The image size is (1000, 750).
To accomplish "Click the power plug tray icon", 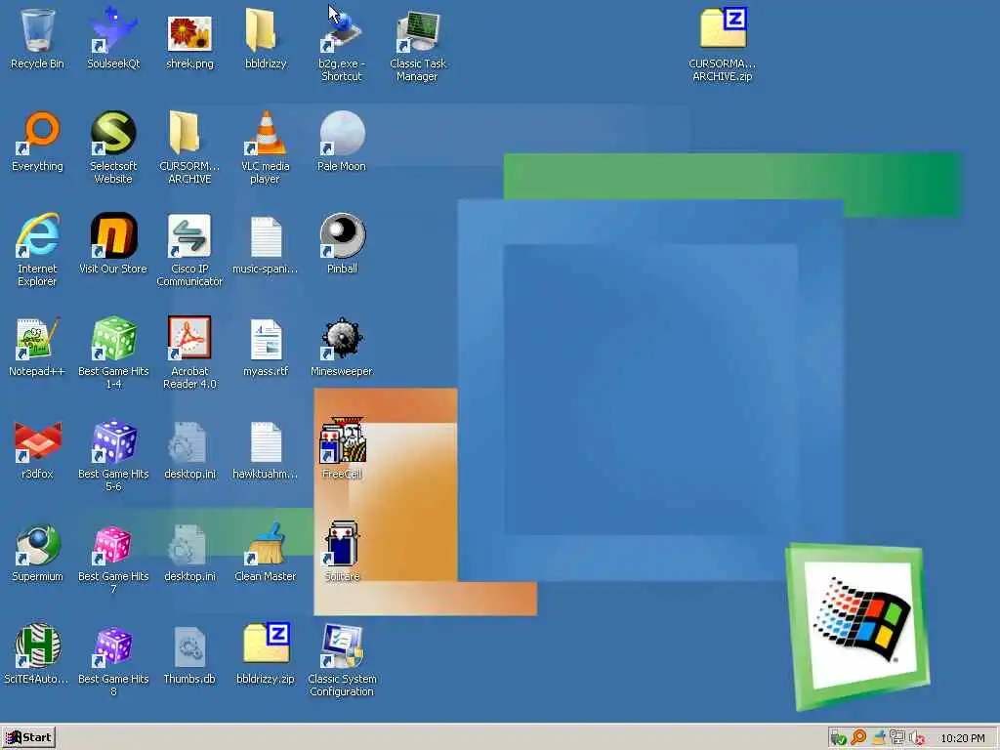I will pos(839,738).
